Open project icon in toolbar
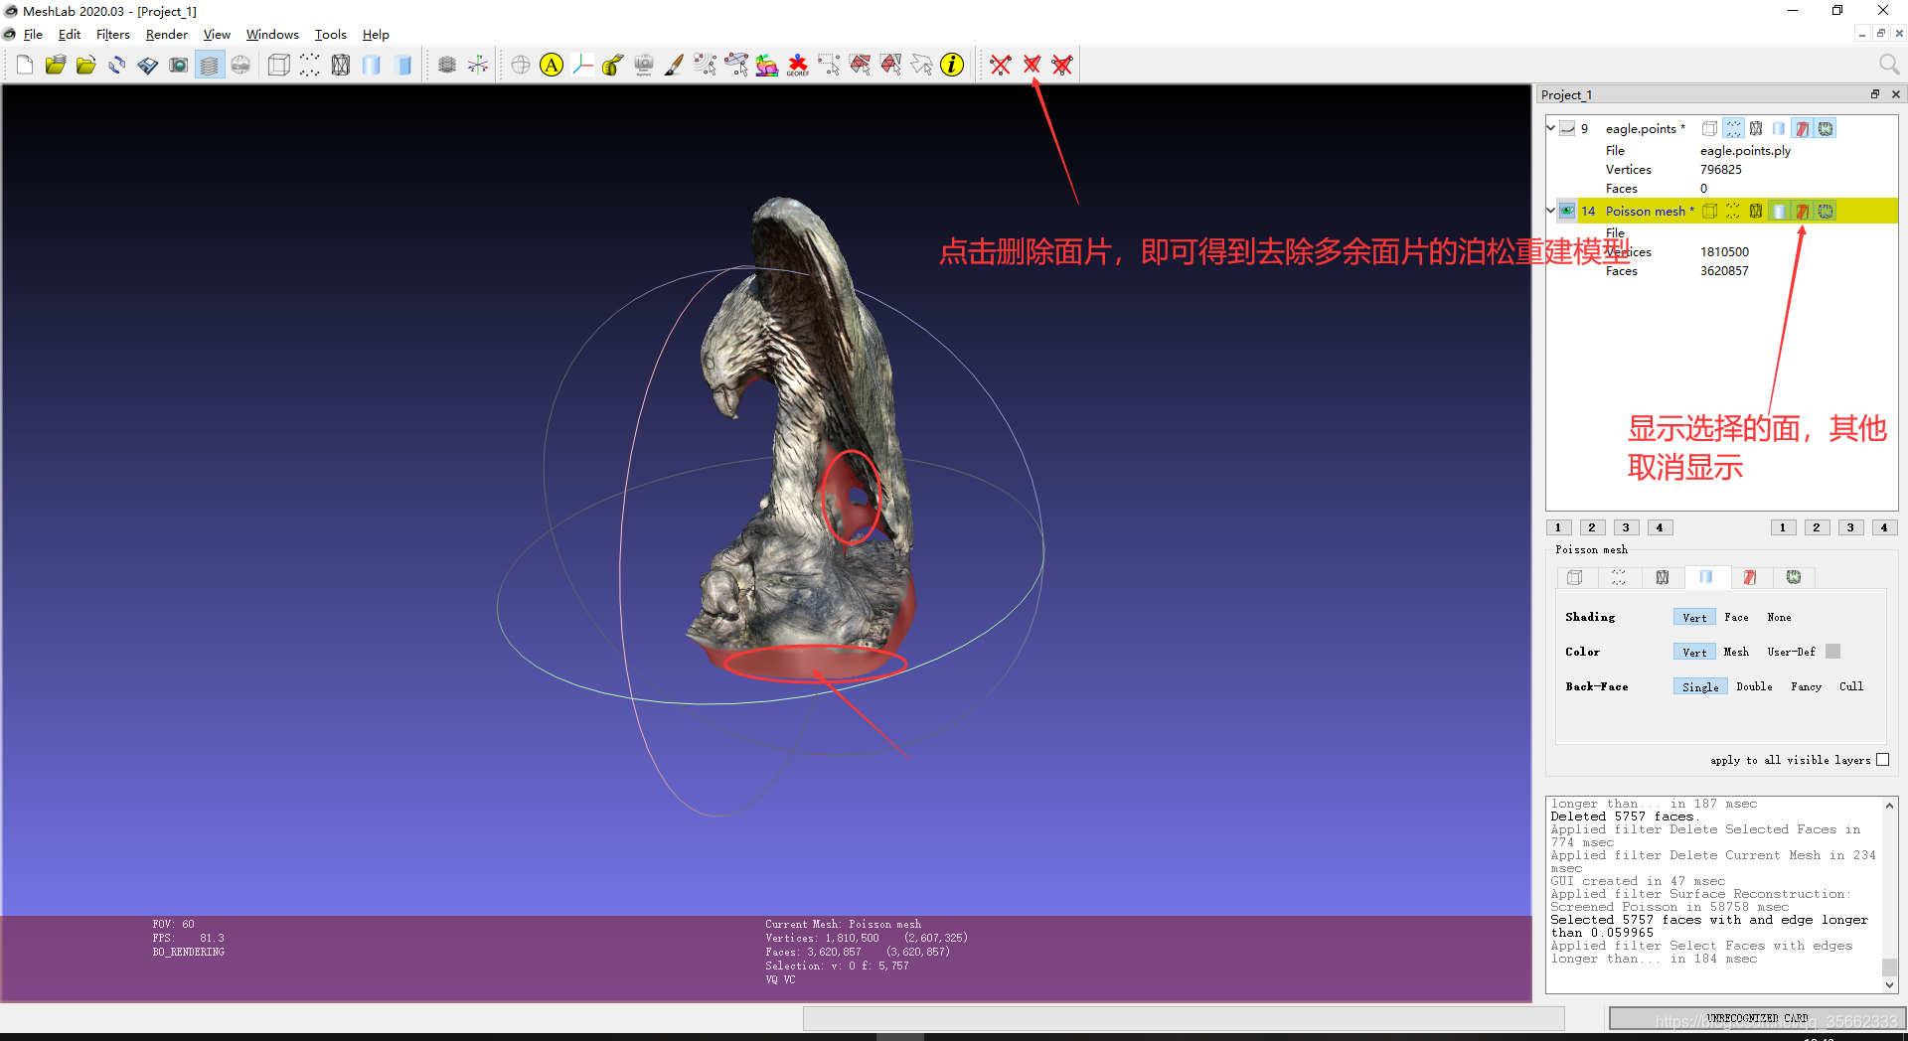1908x1041 pixels. click(55, 66)
